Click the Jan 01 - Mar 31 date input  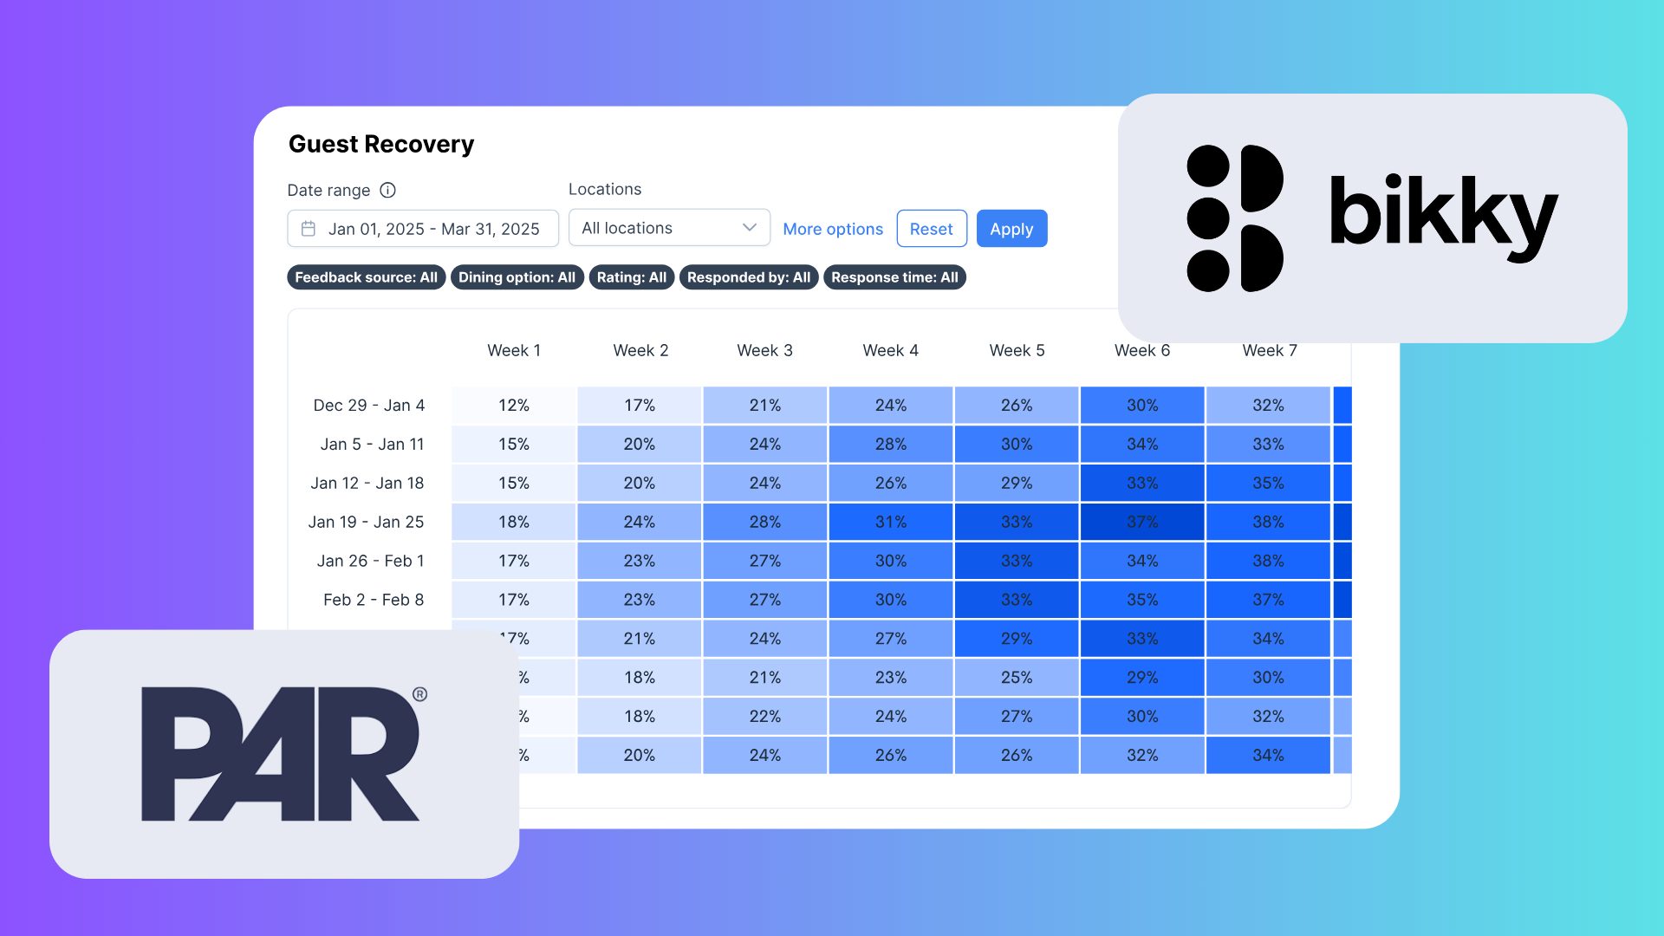[422, 228]
